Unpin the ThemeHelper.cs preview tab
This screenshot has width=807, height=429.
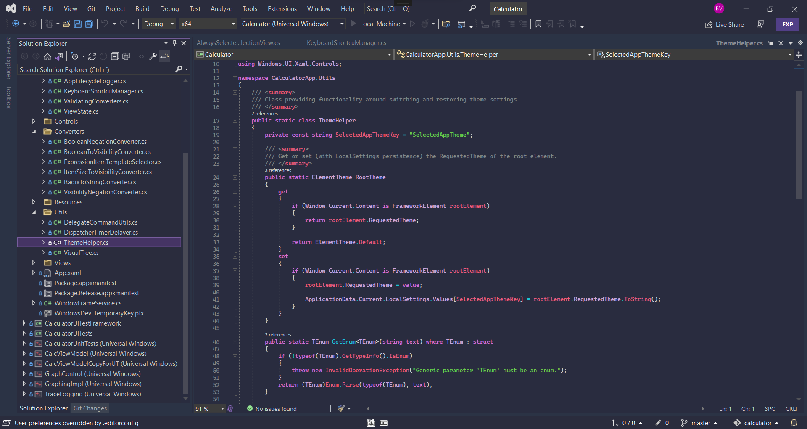pyautogui.click(x=770, y=43)
